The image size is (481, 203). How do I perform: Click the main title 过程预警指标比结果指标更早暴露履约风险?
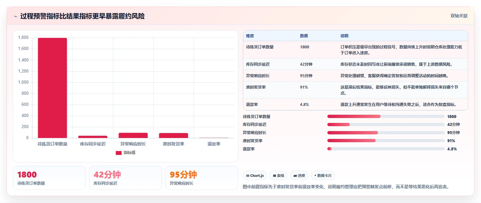click(82, 16)
